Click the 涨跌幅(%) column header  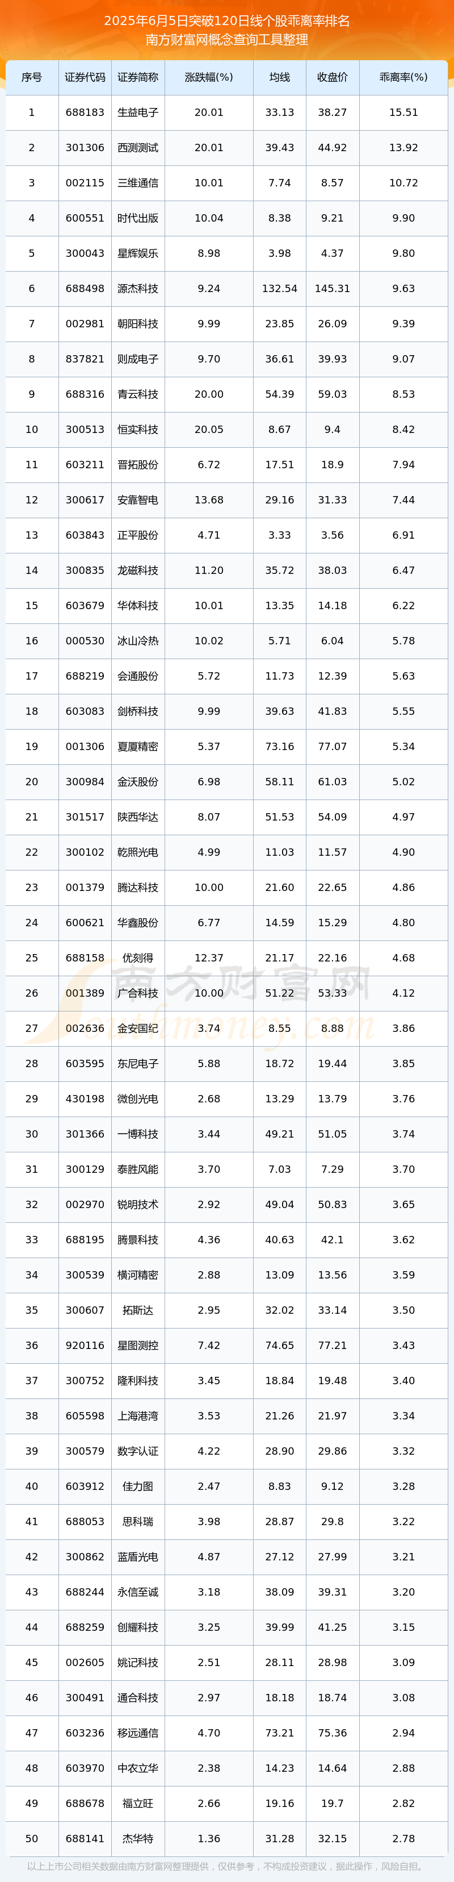pyautogui.click(x=209, y=77)
